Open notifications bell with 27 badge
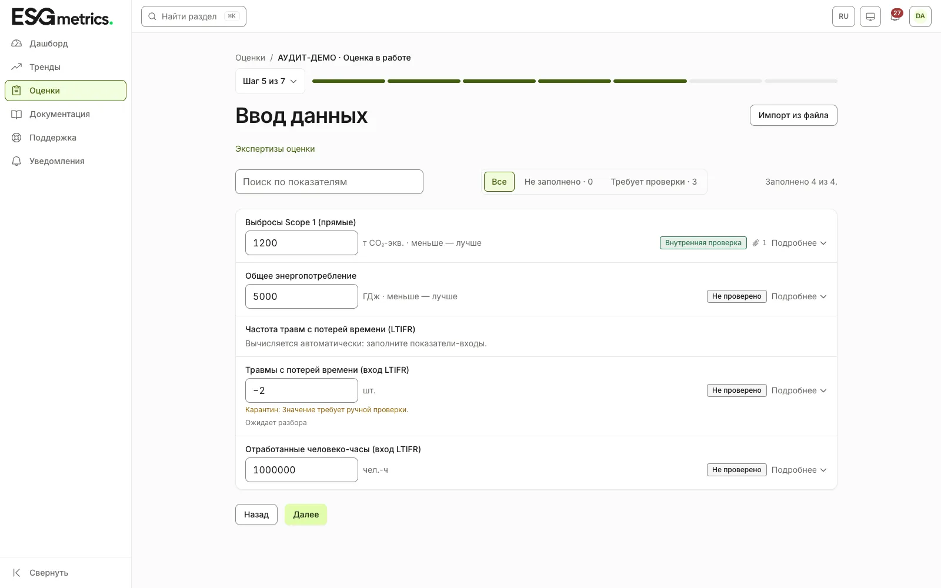 coord(895,16)
